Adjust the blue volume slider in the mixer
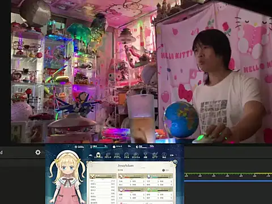The height and width of the screenshot is (204, 272). [228, 181]
